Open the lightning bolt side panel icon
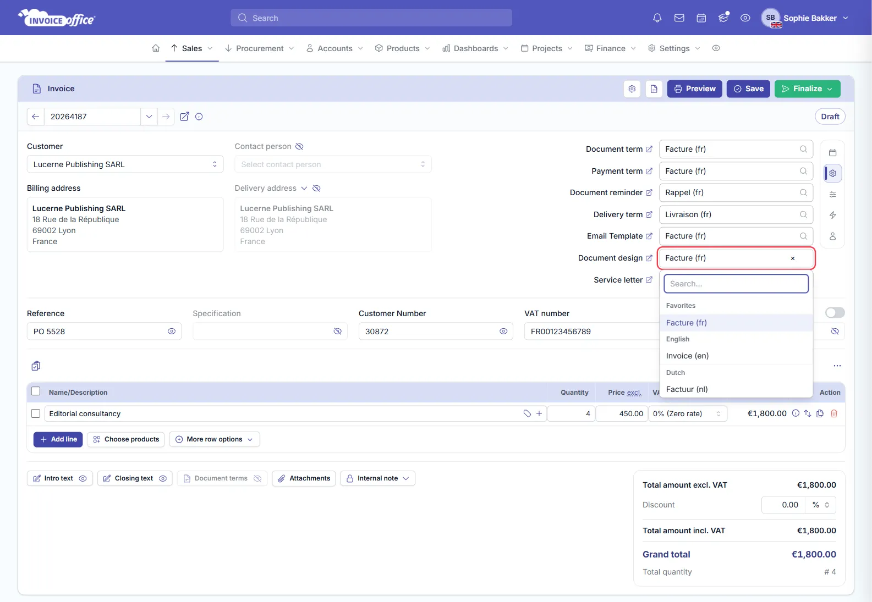872x602 pixels. point(833,215)
